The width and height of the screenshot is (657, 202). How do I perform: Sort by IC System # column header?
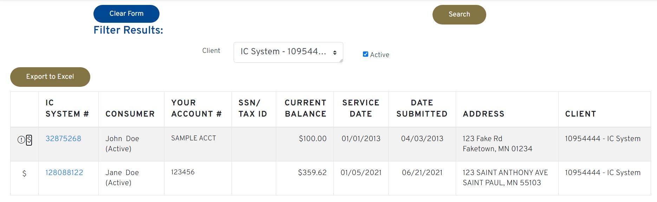tap(67, 109)
